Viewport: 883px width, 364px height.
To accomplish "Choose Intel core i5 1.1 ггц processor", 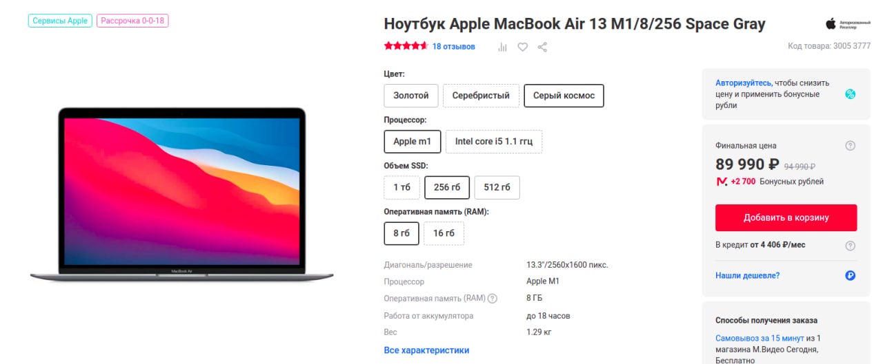I will pyautogui.click(x=494, y=142).
